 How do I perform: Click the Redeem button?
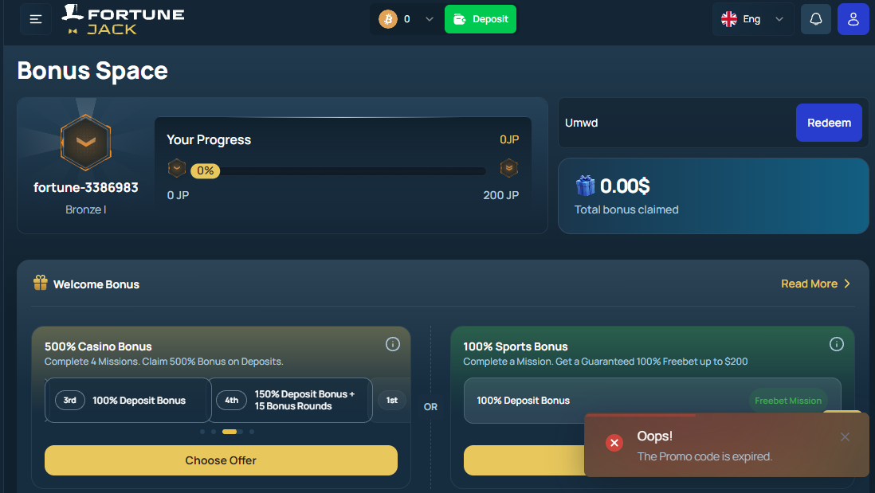(x=829, y=123)
